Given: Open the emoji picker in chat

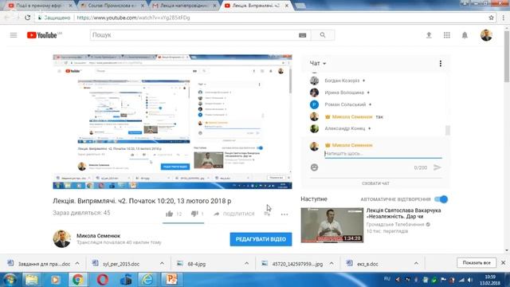Looking at the screenshot, I should point(314,167).
